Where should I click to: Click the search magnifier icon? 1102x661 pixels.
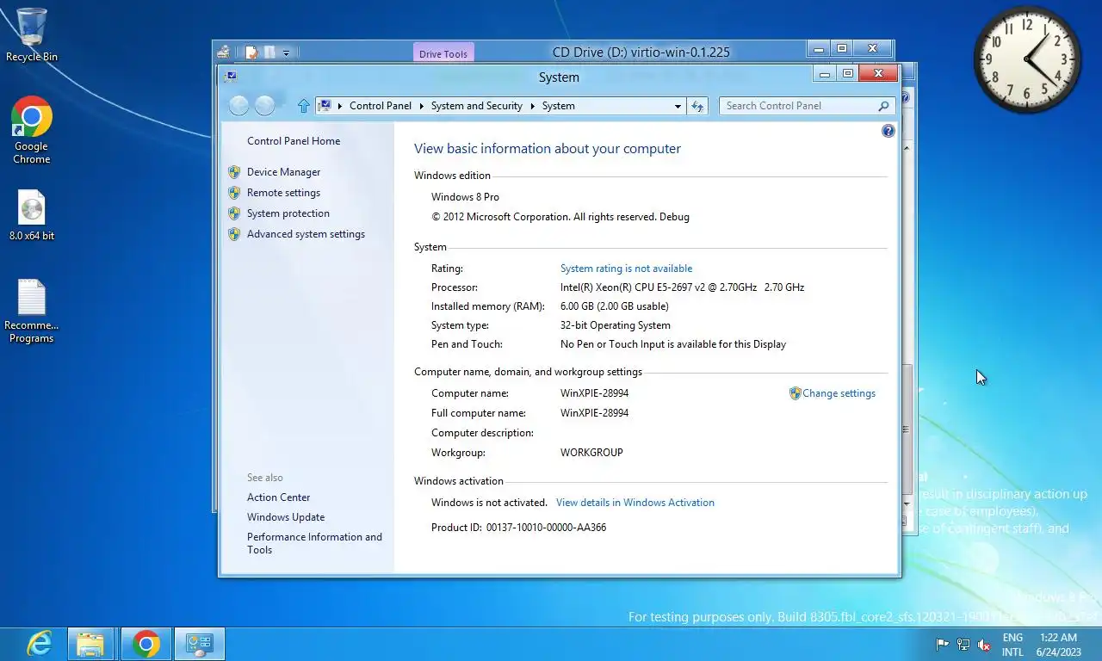tap(883, 106)
